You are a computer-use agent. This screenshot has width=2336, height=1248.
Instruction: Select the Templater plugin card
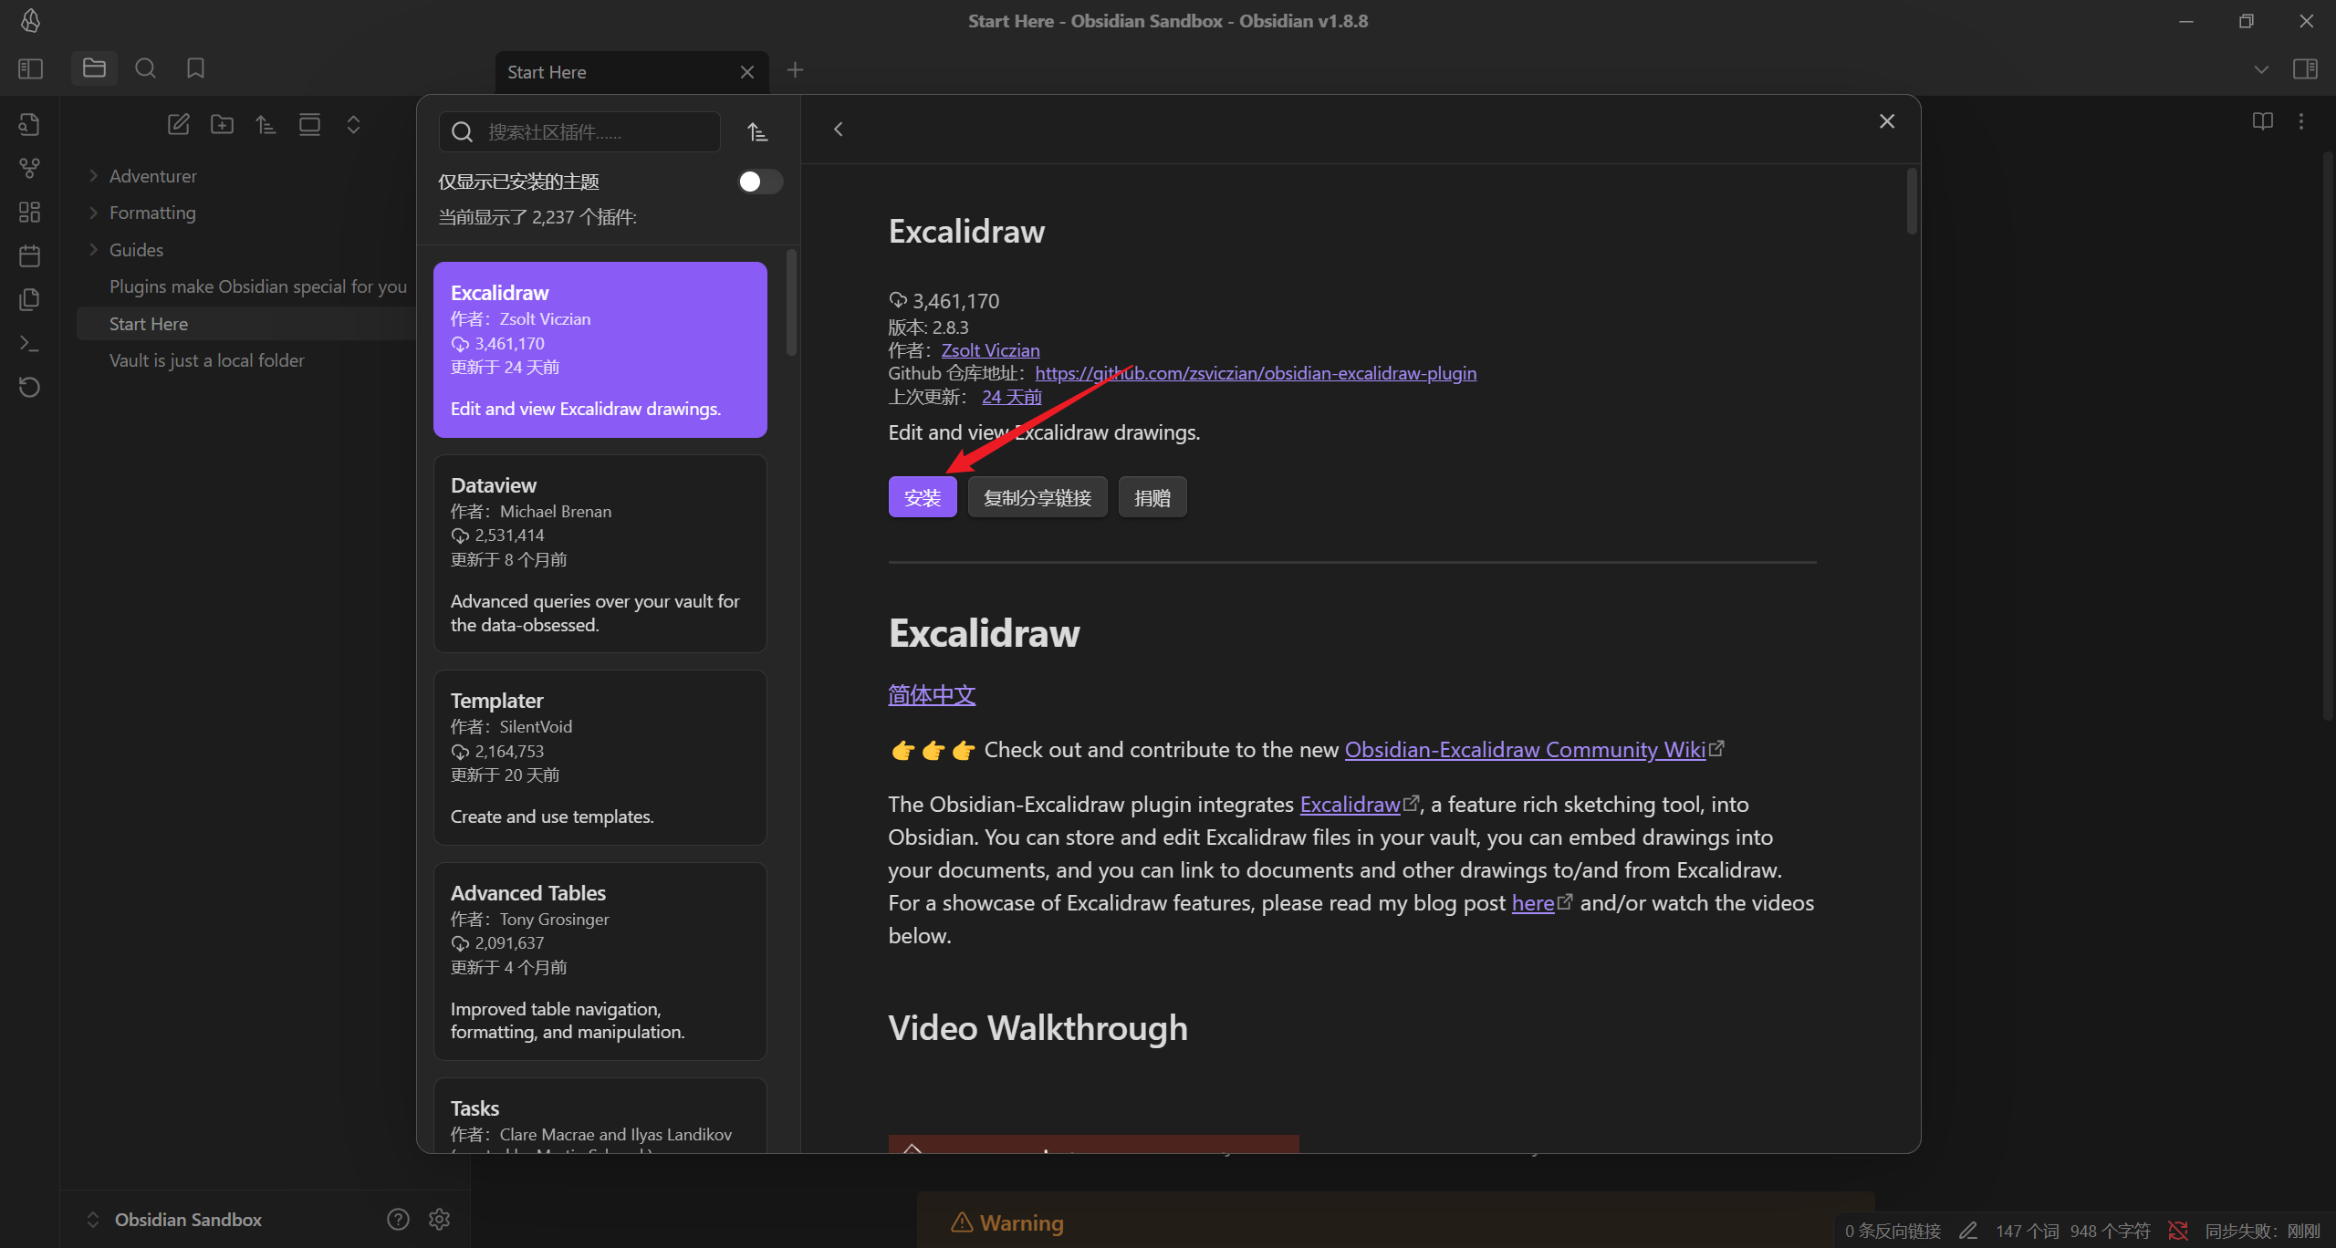(600, 757)
